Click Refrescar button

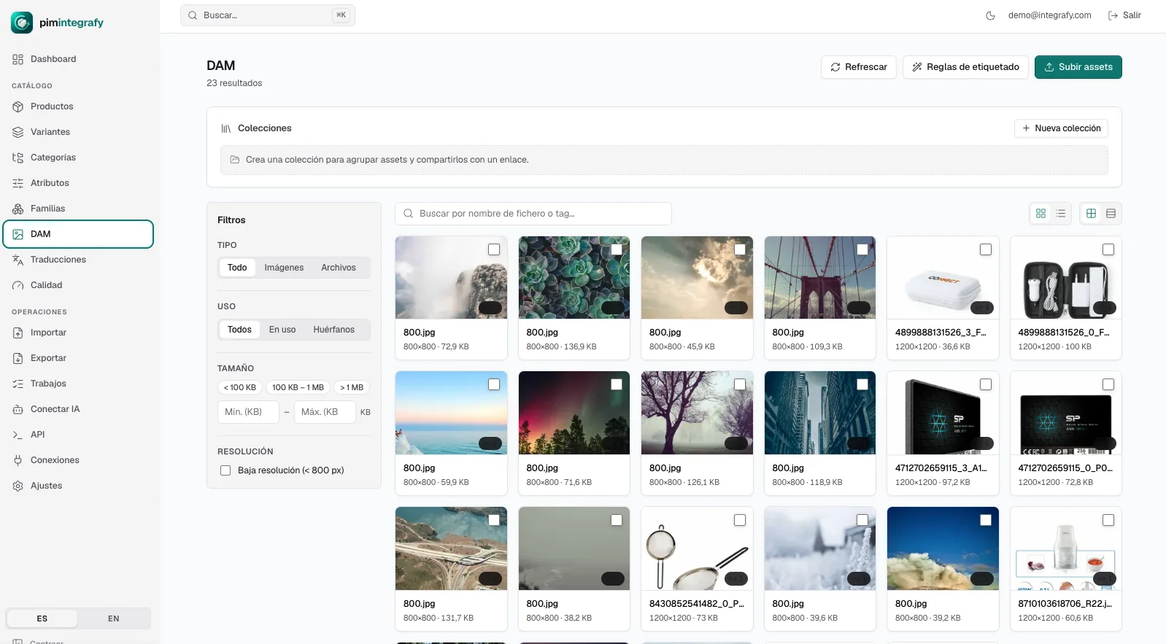click(859, 67)
